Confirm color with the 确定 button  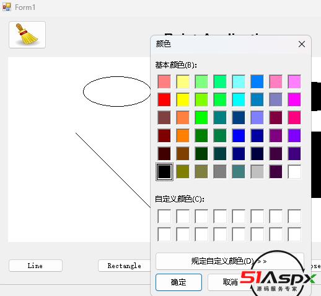pyautogui.click(x=178, y=282)
